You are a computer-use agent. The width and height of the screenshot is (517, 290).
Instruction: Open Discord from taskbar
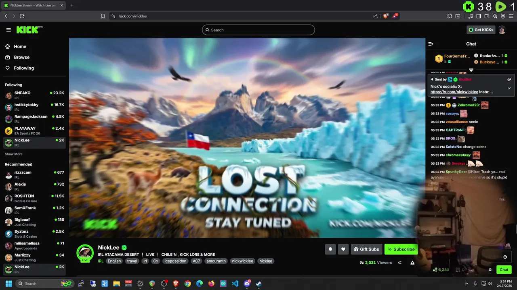tap(247, 284)
